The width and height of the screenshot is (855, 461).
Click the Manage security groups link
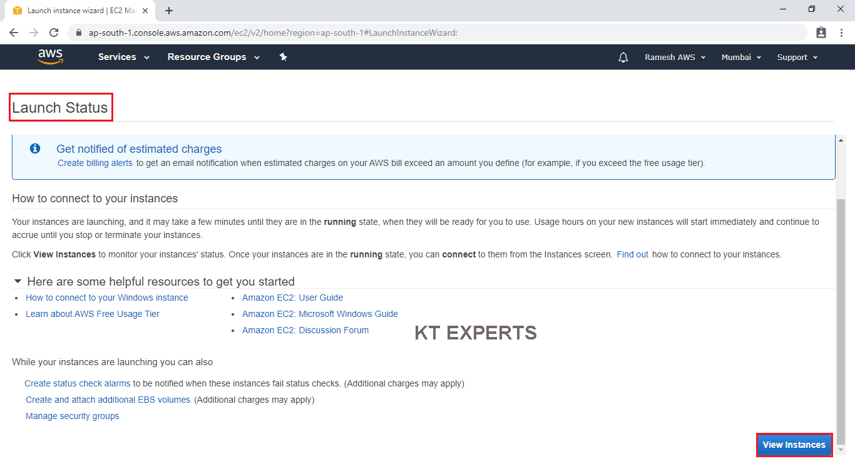click(x=73, y=416)
